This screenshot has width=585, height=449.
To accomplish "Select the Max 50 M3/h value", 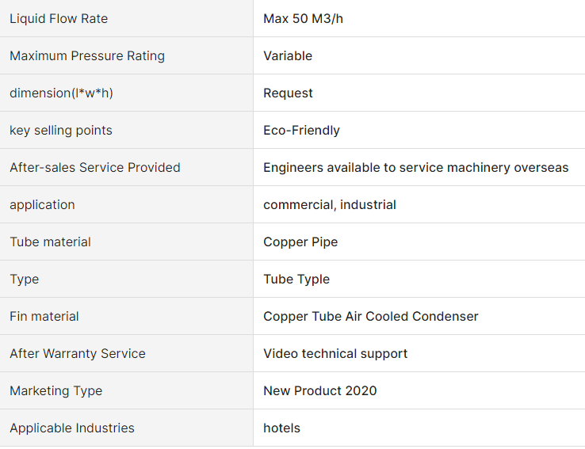I will pos(303,19).
